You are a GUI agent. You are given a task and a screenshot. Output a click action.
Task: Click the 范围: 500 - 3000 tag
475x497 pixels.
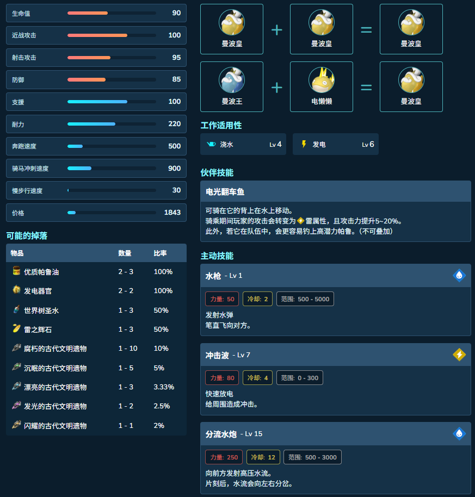click(x=312, y=457)
